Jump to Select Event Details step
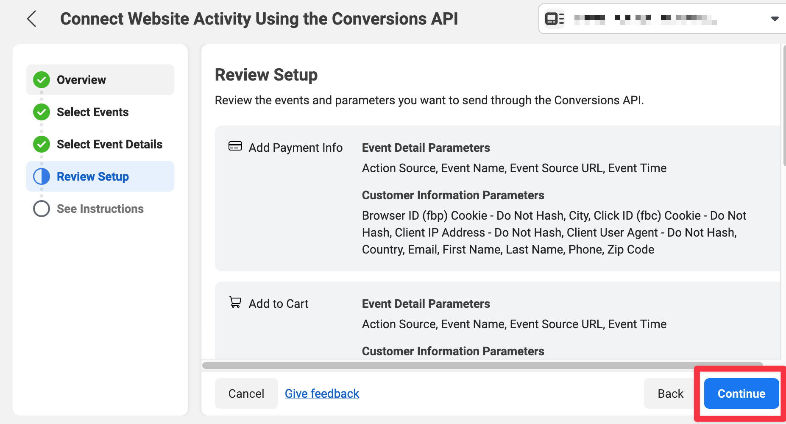The height and width of the screenshot is (424, 786). click(x=109, y=144)
